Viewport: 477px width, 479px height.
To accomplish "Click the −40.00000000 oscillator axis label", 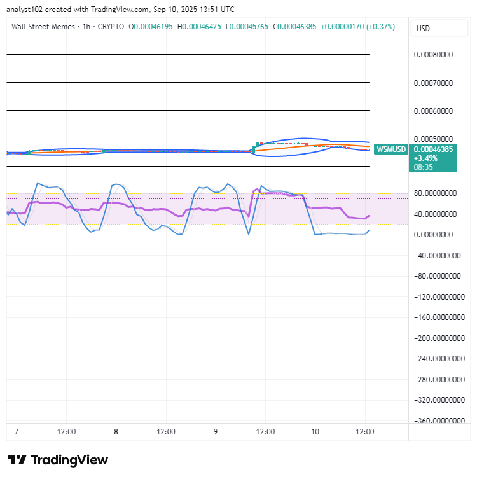I will (437, 255).
